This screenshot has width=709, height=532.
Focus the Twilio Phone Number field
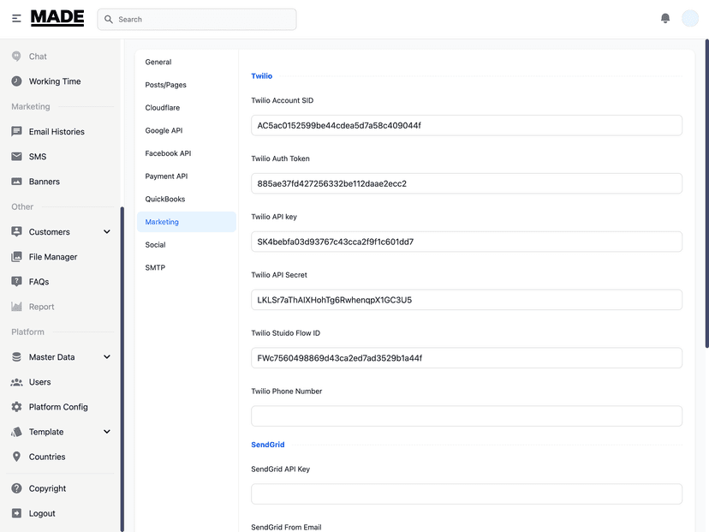point(467,416)
